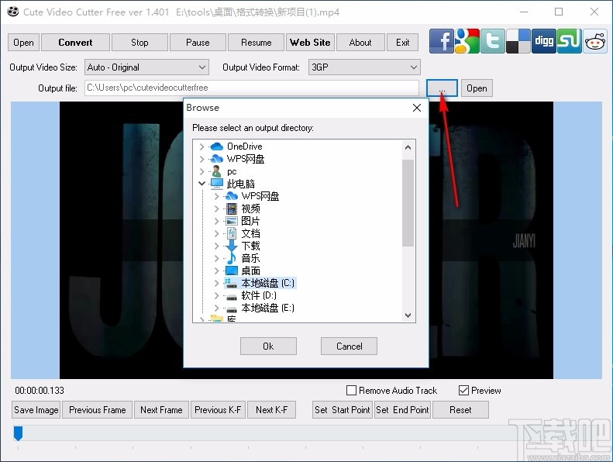Expand the 本地磁盘 (C:) node
This screenshot has width=613, height=462.
tap(216, 283)
